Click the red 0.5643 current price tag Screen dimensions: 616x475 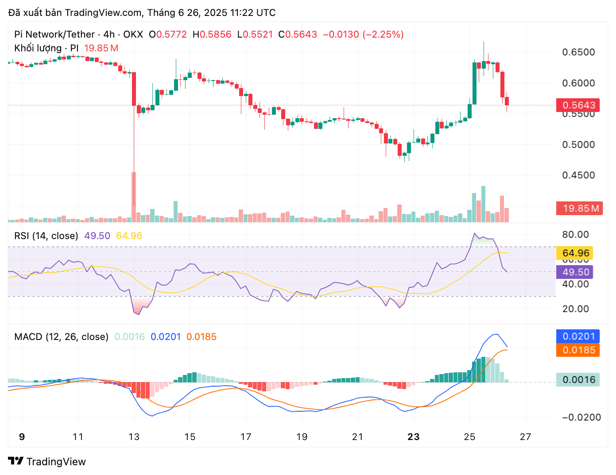578,105
